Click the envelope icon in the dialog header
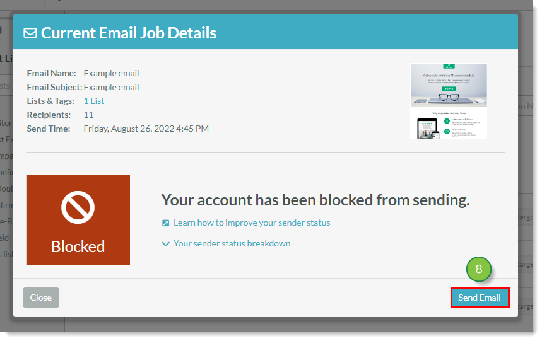 (x=30, y=33)
